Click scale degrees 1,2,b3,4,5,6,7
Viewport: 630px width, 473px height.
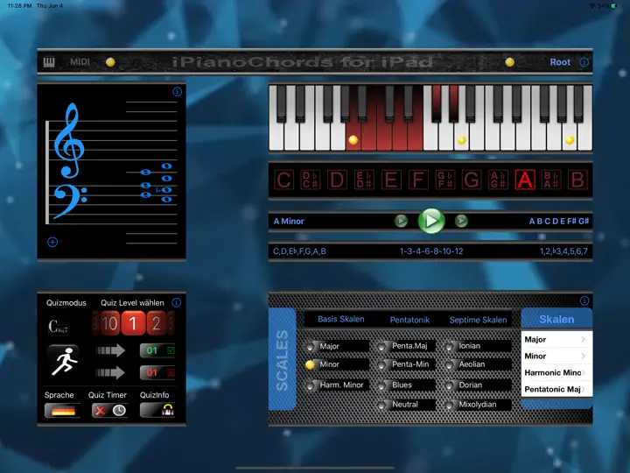tap(563, 251)
